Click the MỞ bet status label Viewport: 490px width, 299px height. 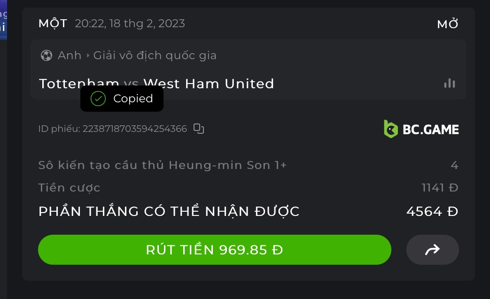pos(447,24)
